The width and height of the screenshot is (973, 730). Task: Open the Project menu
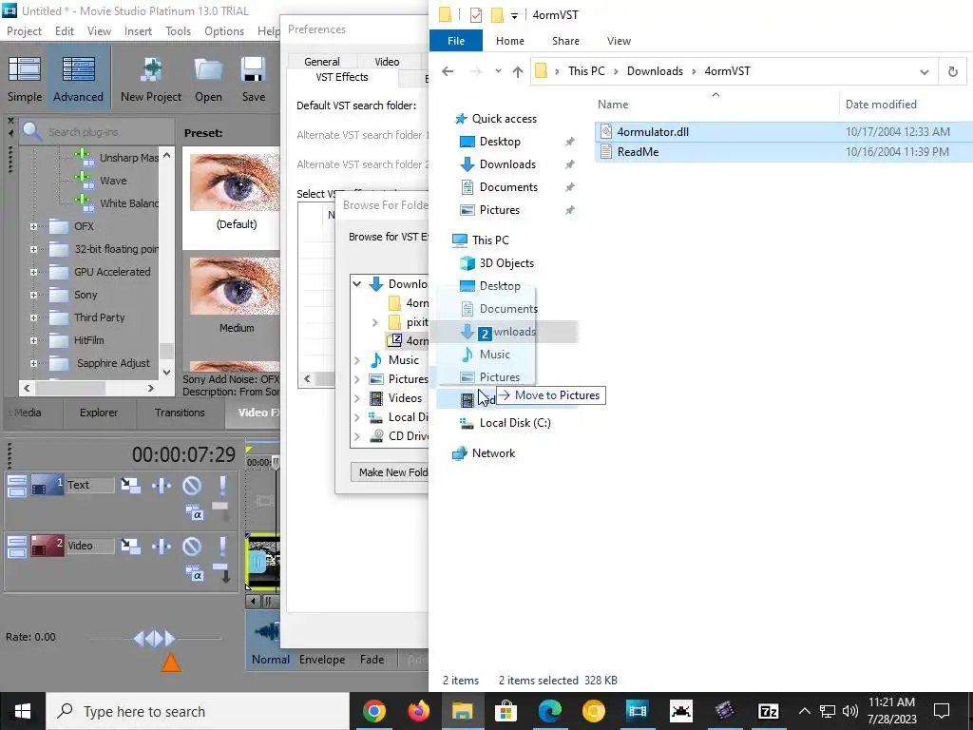(24, 31)
